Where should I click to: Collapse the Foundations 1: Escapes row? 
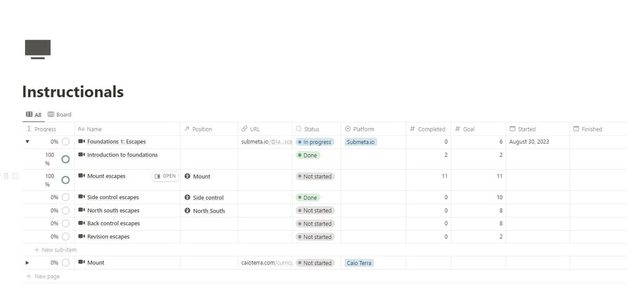(x=27, y=142)
